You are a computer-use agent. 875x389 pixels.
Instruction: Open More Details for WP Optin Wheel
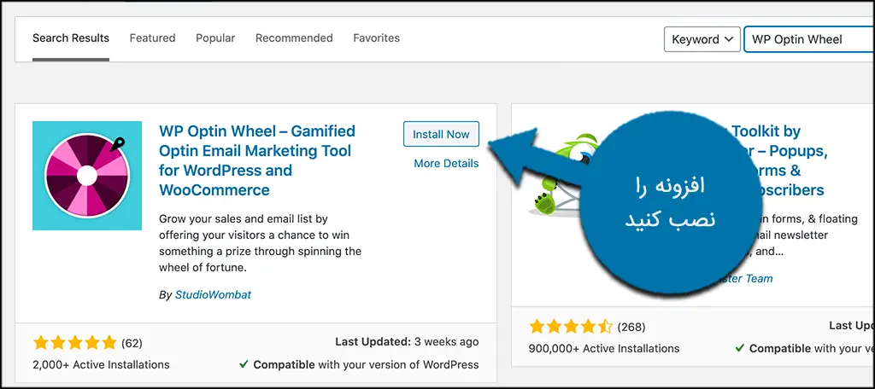[446, 163]
